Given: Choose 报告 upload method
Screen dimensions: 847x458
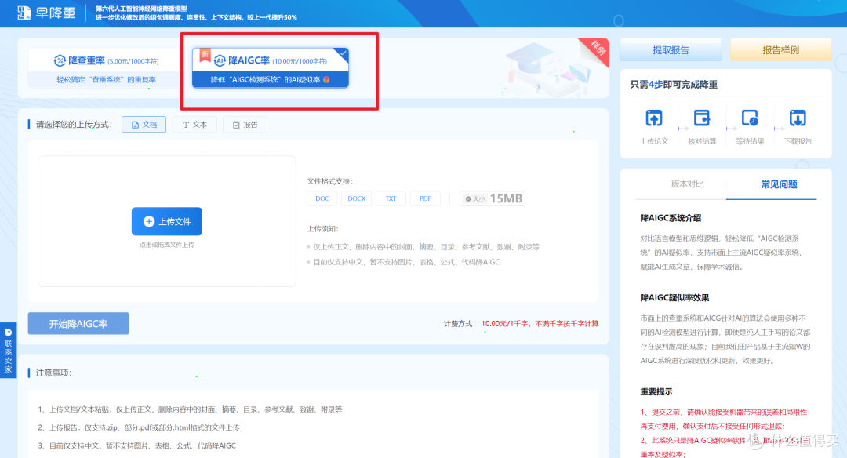Looking at the screenshot, I should [245, 124].
